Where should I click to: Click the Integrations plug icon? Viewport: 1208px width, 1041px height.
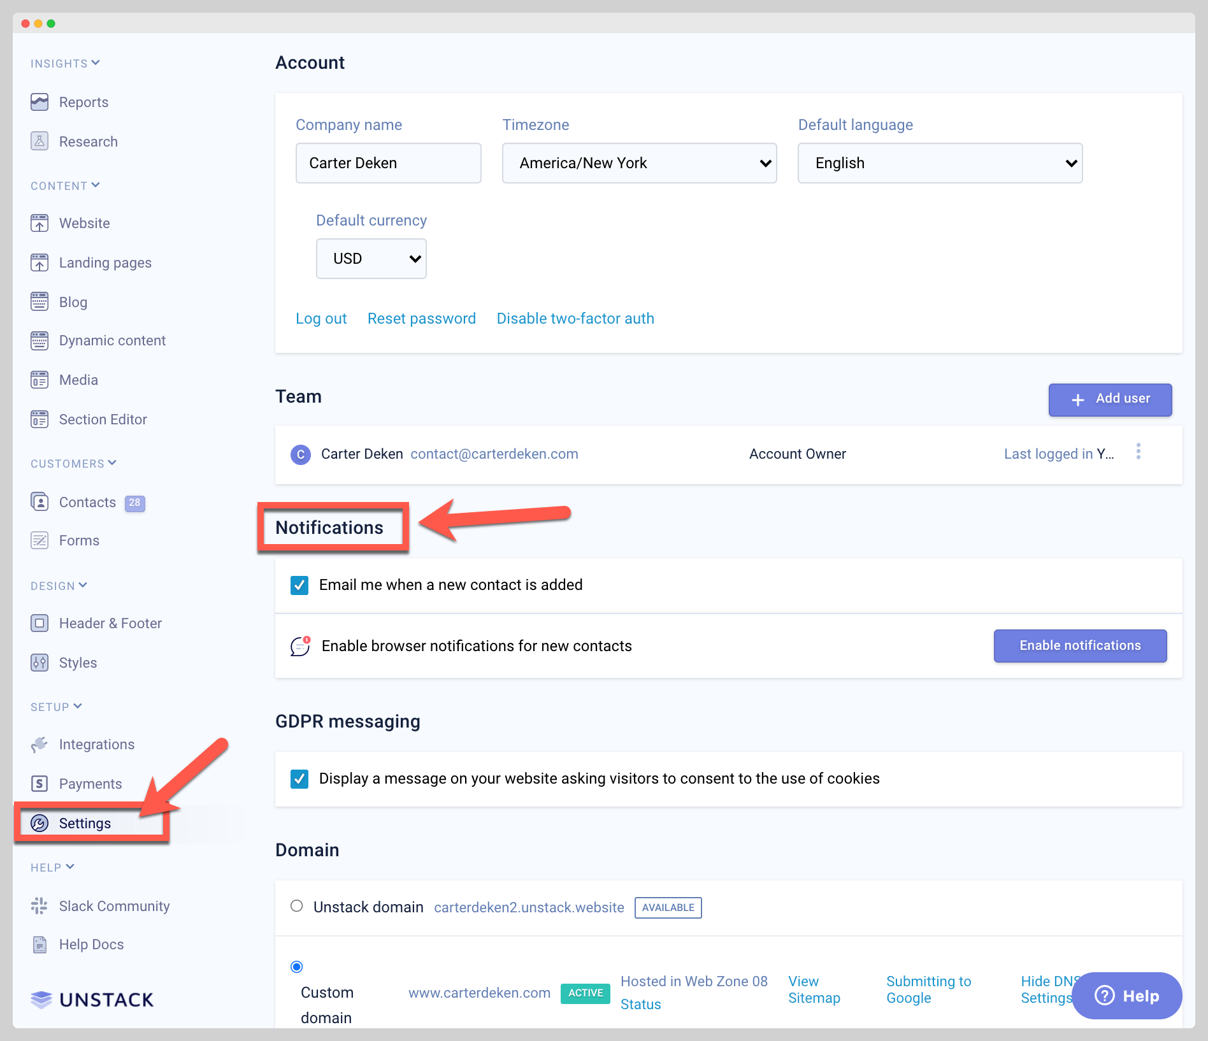[40, 744]
